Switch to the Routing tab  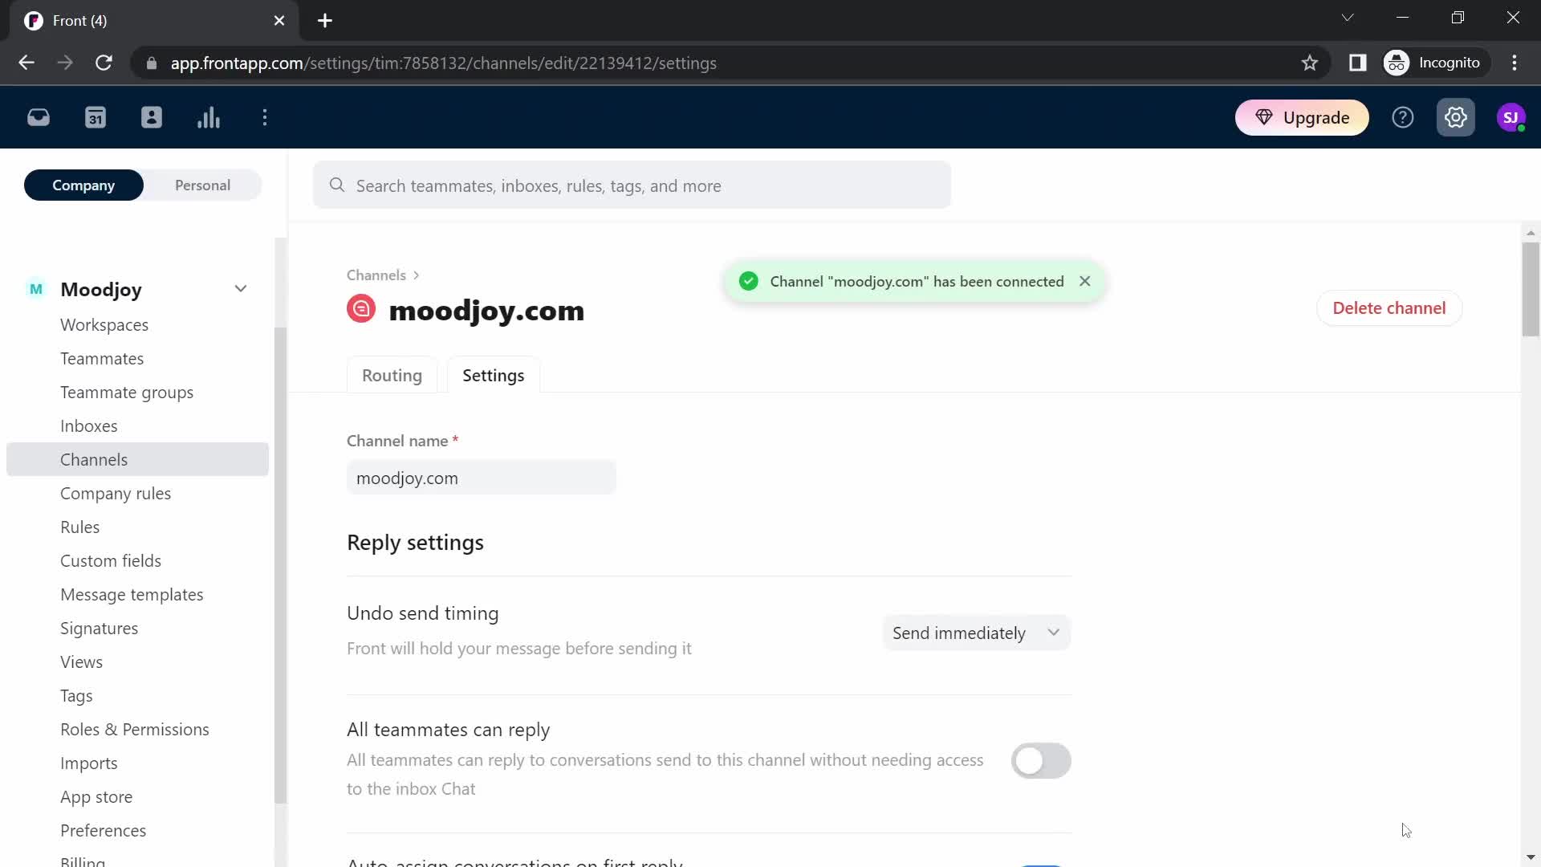(392, 375)
